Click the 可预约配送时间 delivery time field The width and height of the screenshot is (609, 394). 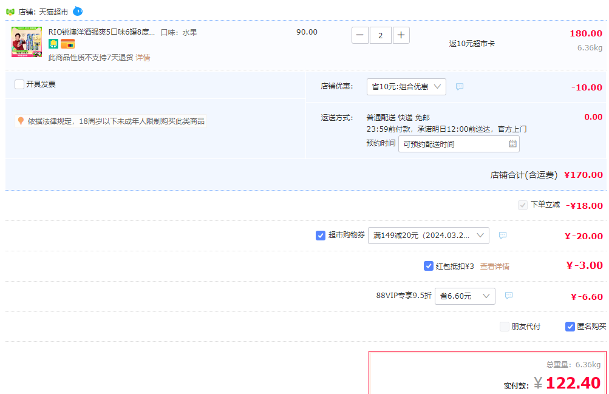pyautogui.click(x=458, y=144)
